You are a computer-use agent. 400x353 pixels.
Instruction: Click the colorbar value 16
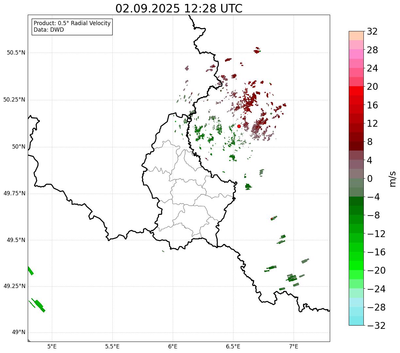click(372, 105)
